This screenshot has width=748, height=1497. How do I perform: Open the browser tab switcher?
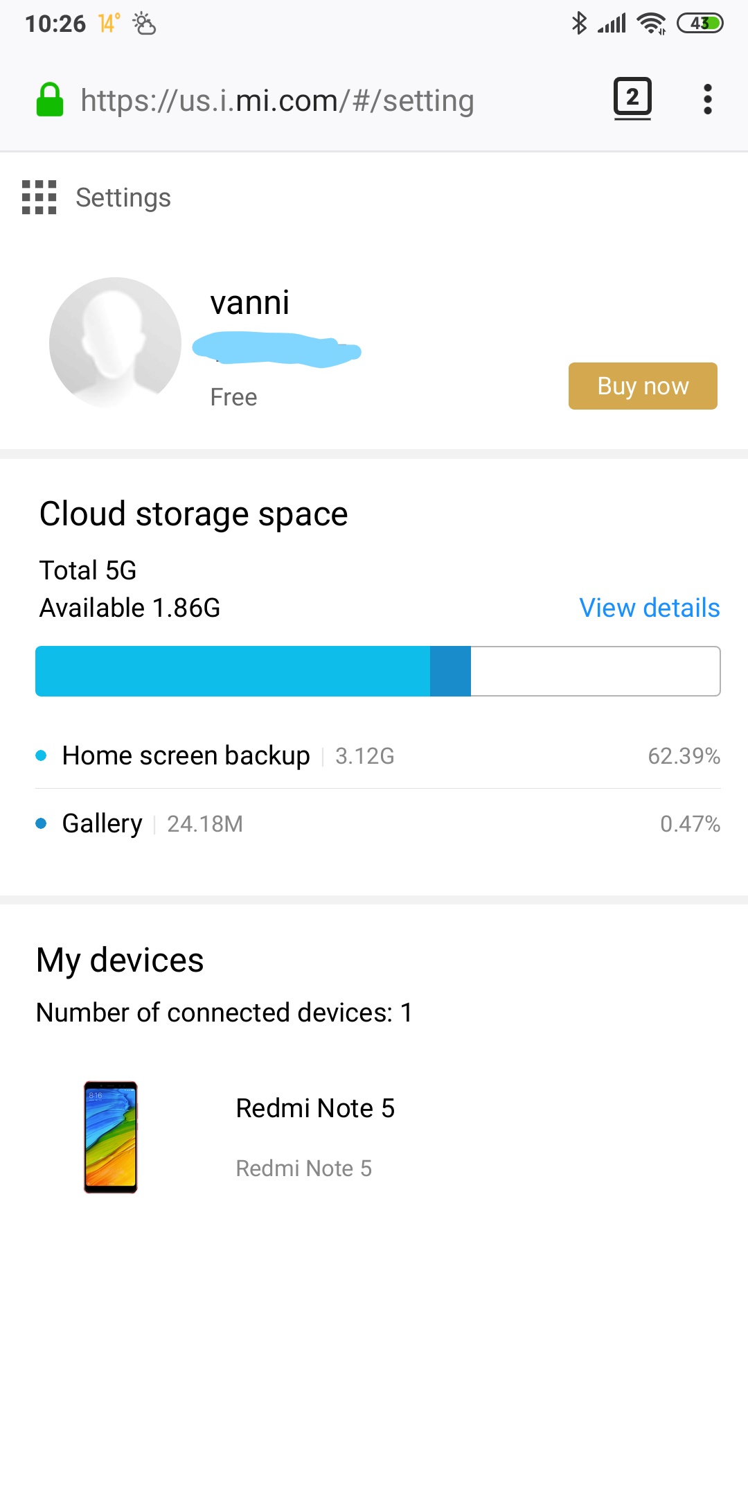(632, 98)
